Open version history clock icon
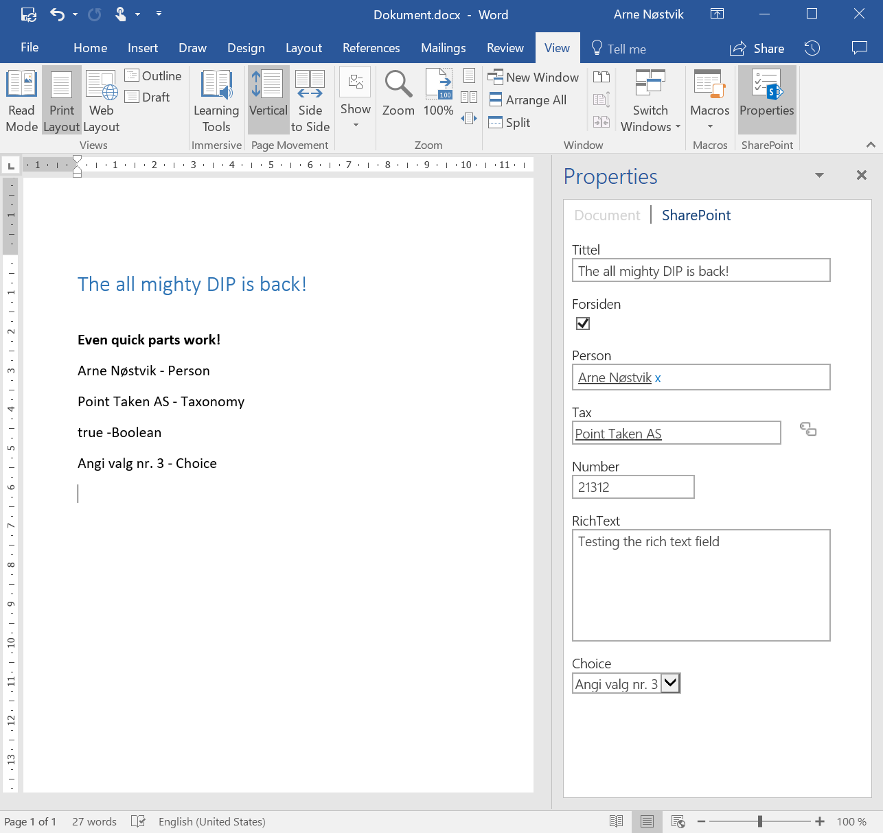The height and width of the screenshot is (833, 883). tap(812, 48)
